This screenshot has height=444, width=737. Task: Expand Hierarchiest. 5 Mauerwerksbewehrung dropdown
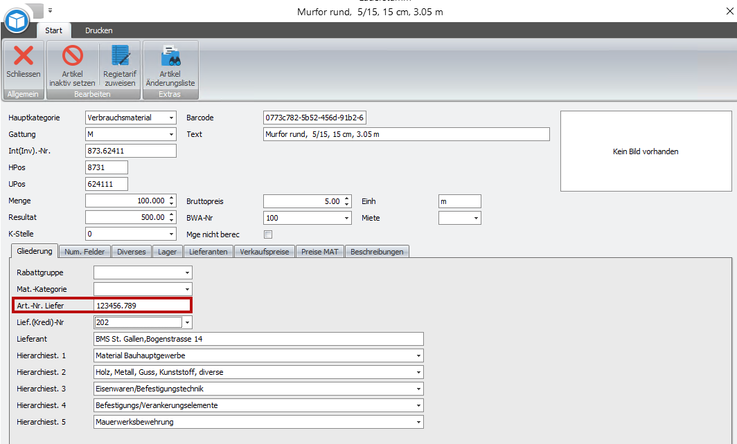coord(418,422)
